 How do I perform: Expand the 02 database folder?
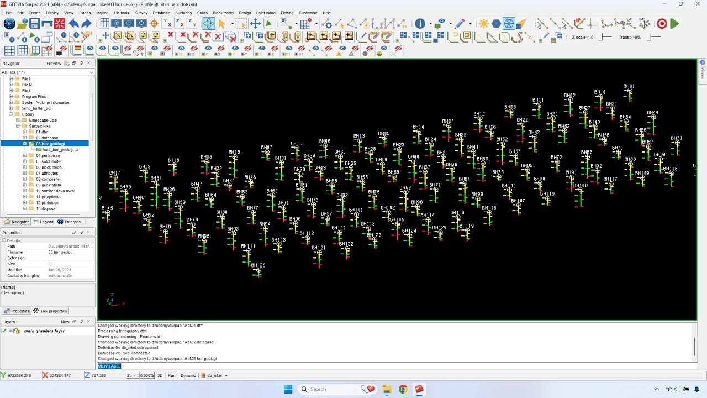point(25,138)
